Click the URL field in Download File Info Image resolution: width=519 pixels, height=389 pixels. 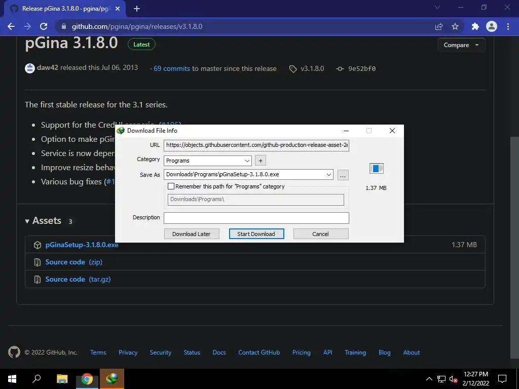[x=256, y=145]
